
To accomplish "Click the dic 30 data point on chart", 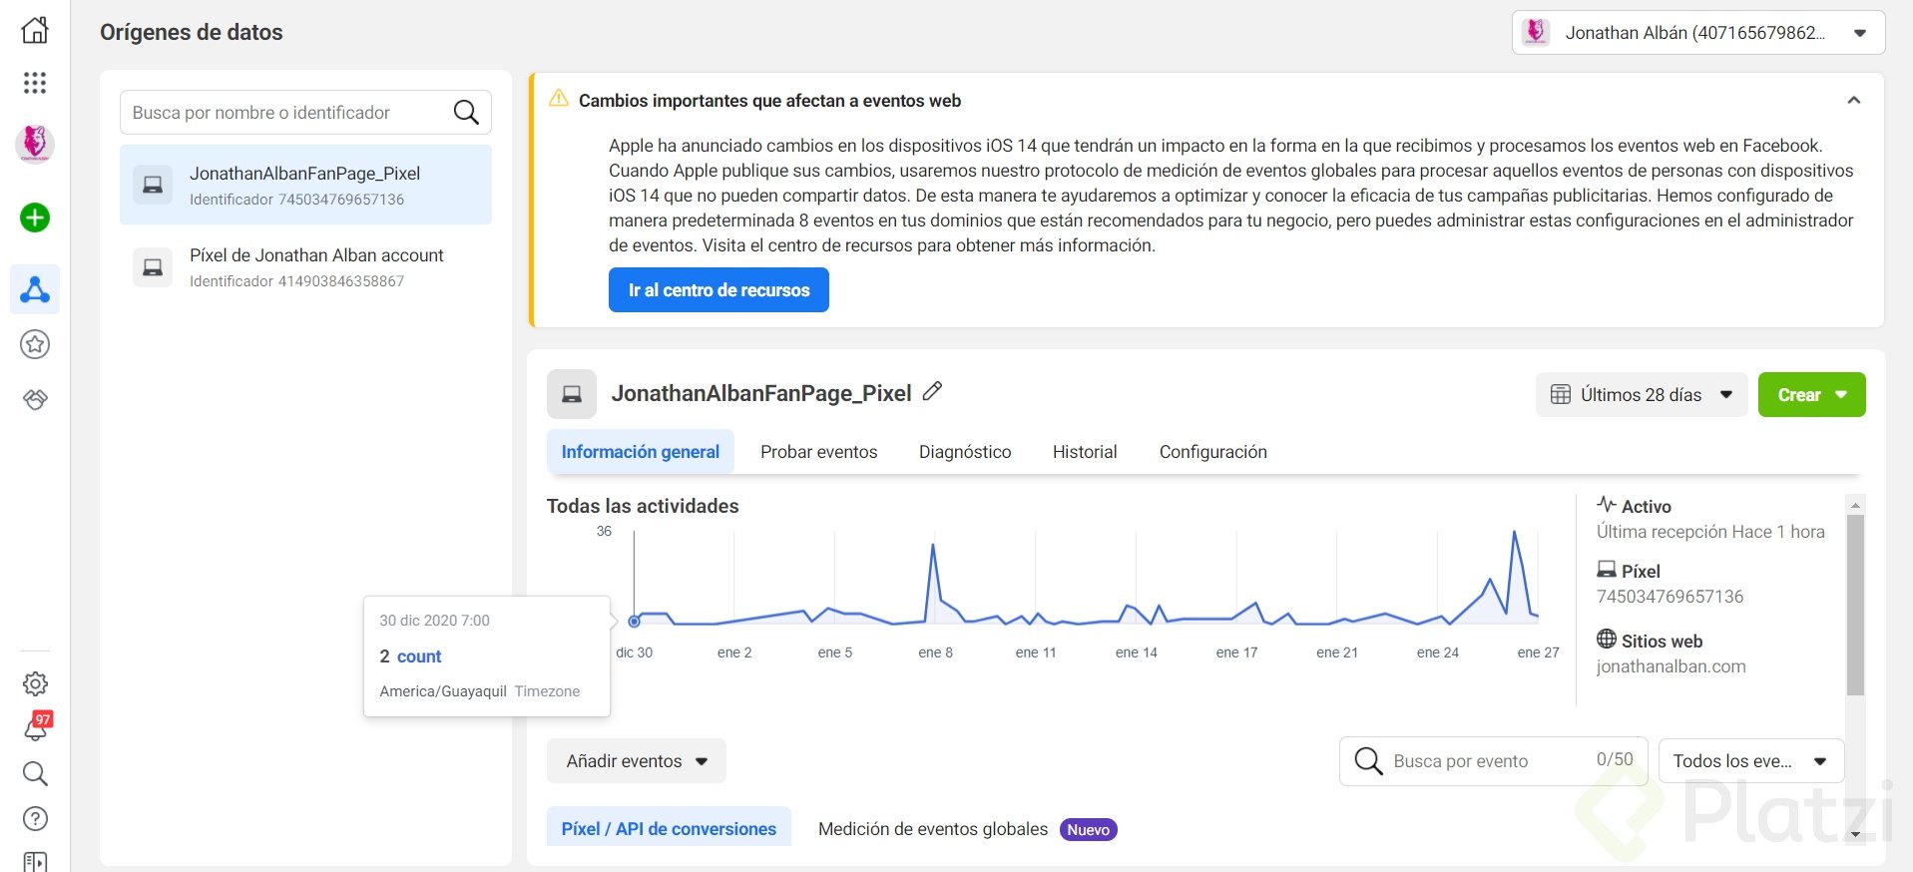I will coord(635,622).
